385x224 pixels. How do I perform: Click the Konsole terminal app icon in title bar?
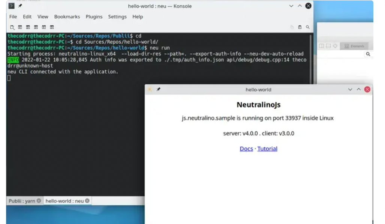pos(11,6)
